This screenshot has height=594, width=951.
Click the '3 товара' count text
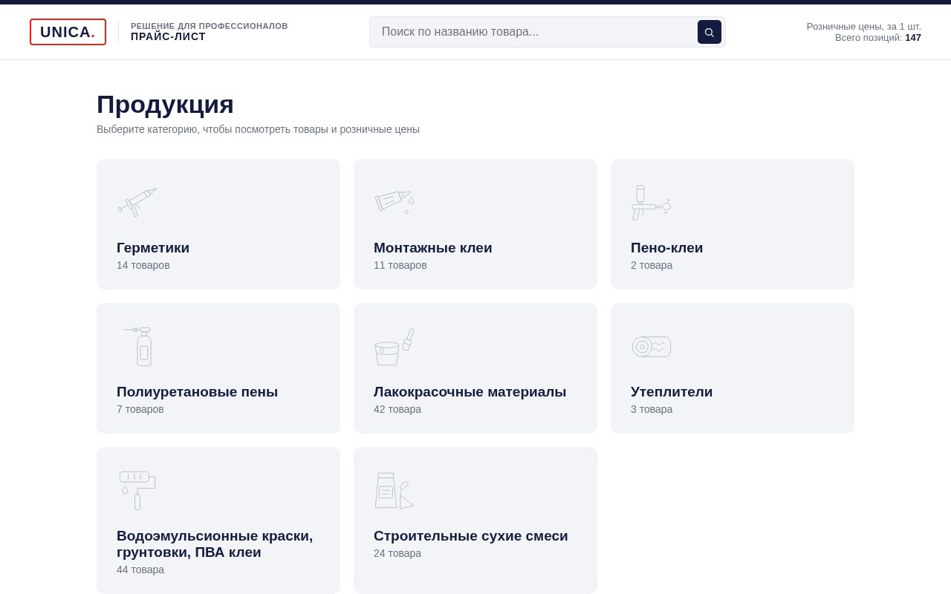click(652, 409)
